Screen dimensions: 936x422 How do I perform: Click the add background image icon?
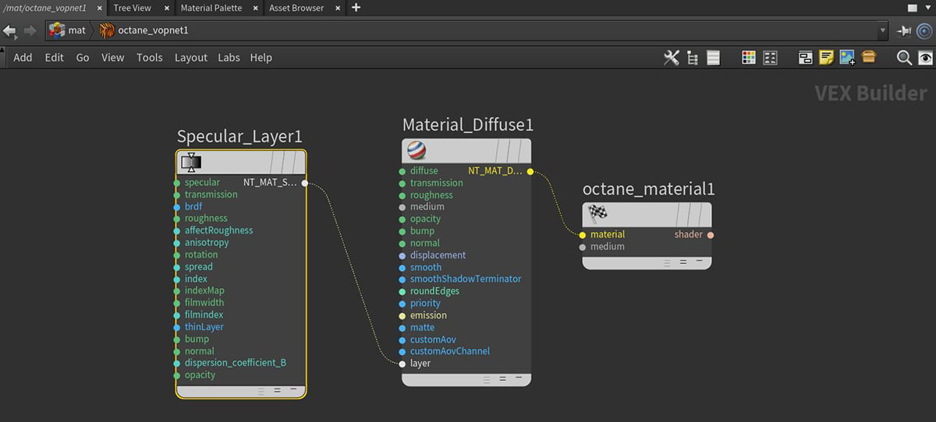click(848, 58)
